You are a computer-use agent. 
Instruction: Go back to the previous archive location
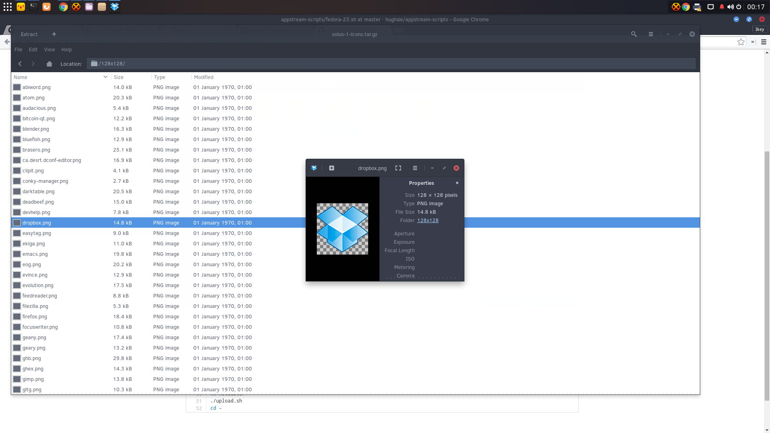coord(20,64)
